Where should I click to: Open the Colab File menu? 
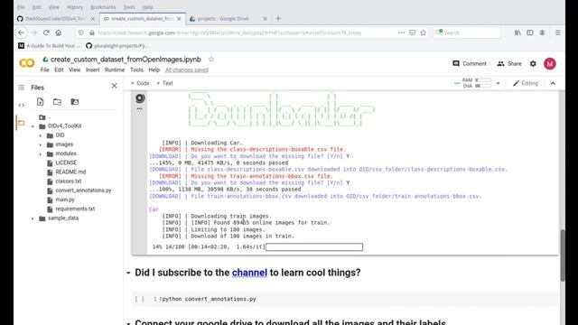(44, 70)
